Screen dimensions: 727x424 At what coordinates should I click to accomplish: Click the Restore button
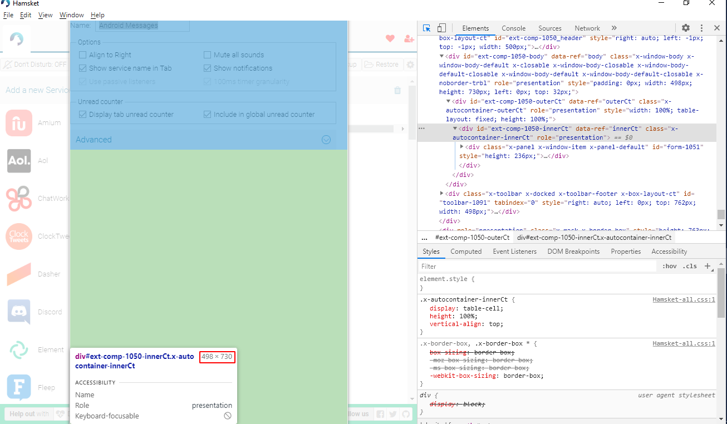pyautogui.click(x=382, y=65)
